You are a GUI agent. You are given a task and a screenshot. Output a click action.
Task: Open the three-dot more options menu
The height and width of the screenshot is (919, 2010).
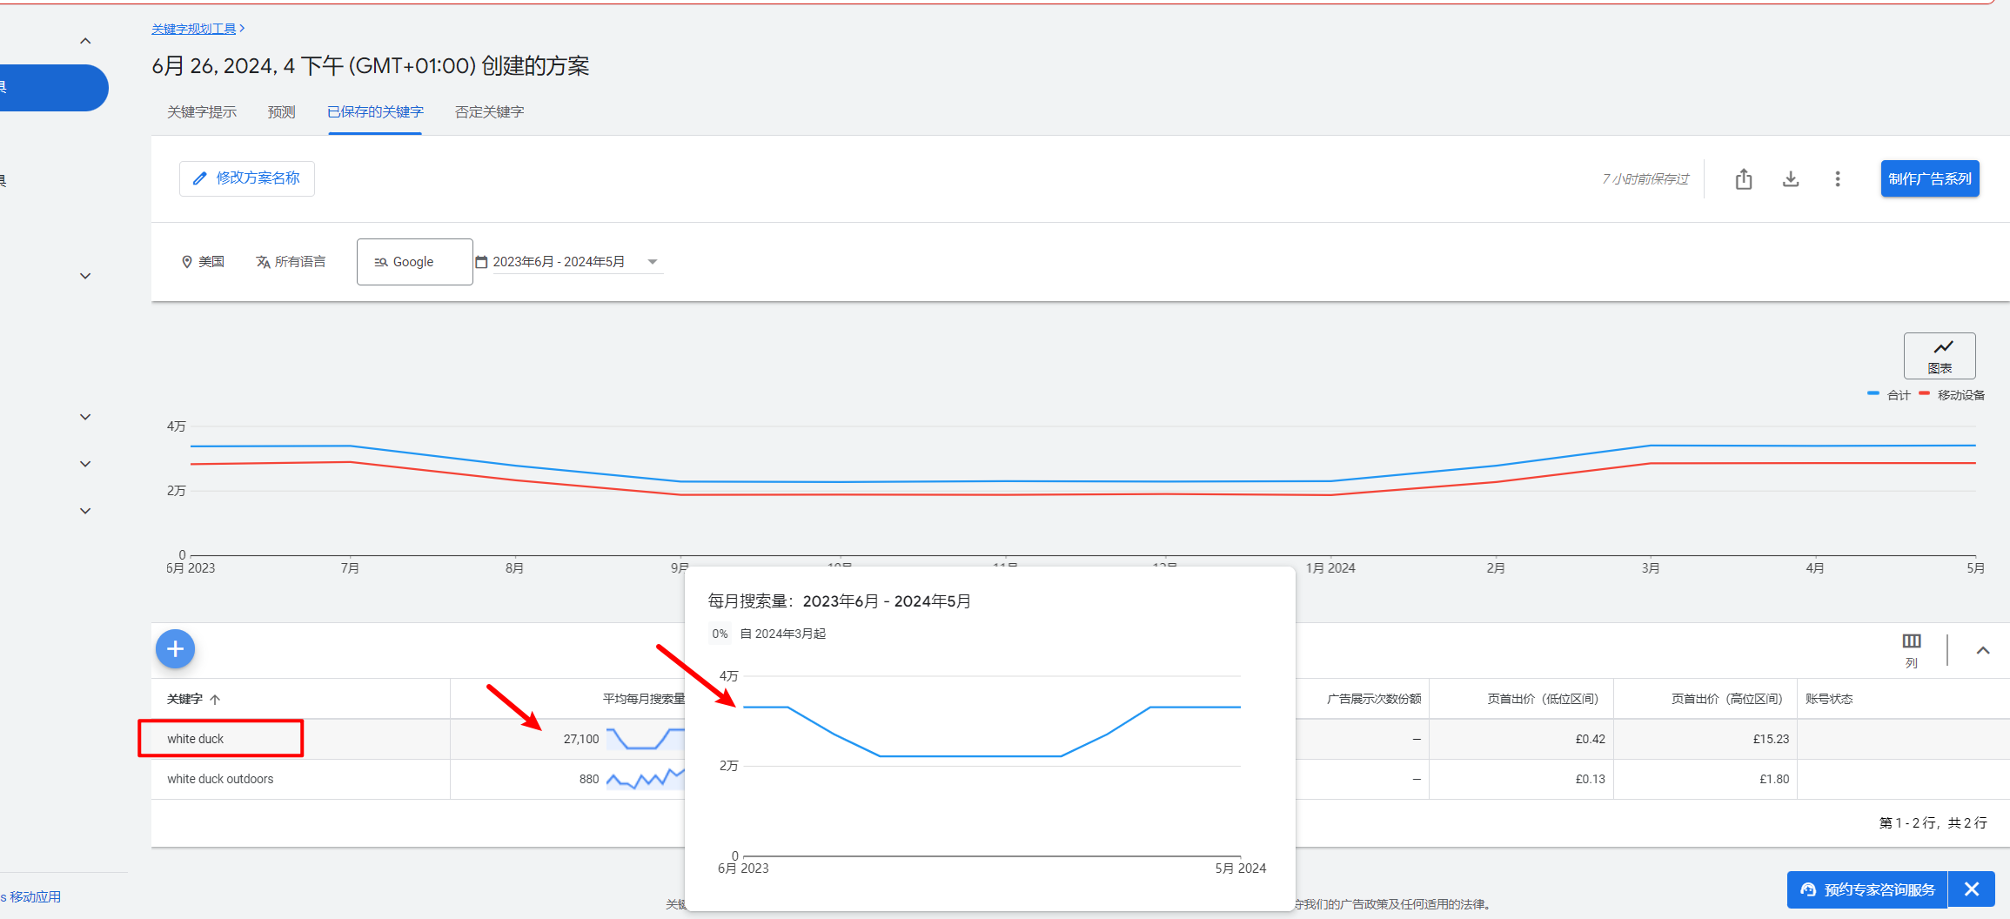click(x=1837, y=179)
